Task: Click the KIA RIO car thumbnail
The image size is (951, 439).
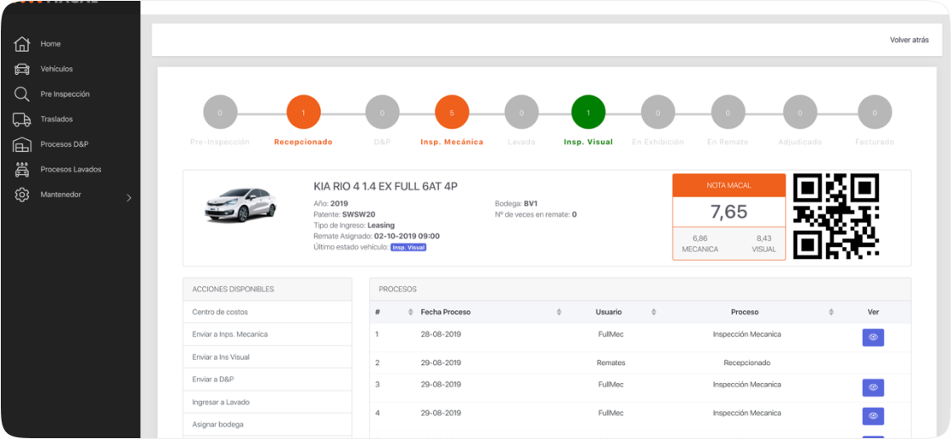Action: pos(240,205)
